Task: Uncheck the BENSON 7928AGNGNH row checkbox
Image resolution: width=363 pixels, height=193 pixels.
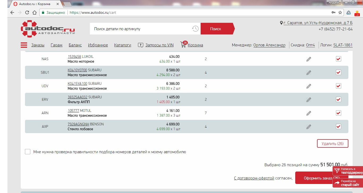Action: (338, 126)
